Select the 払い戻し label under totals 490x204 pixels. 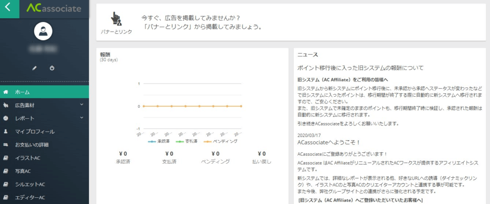pos(262,162)
